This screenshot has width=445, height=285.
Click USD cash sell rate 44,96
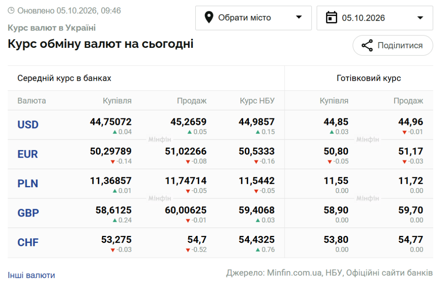(411, 122)
